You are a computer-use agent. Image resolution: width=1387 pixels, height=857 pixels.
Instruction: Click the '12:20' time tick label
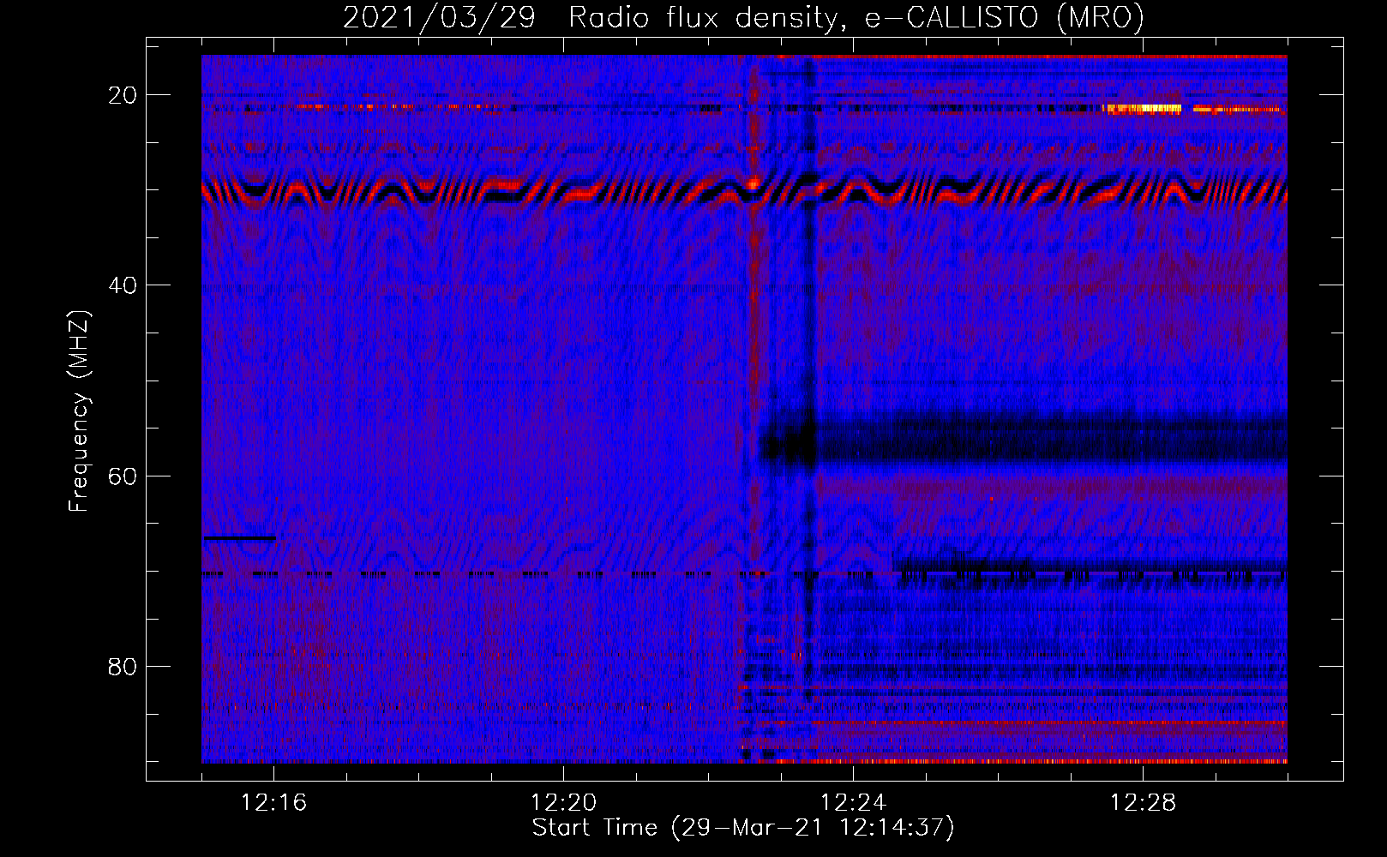click(x=563, y=803)
